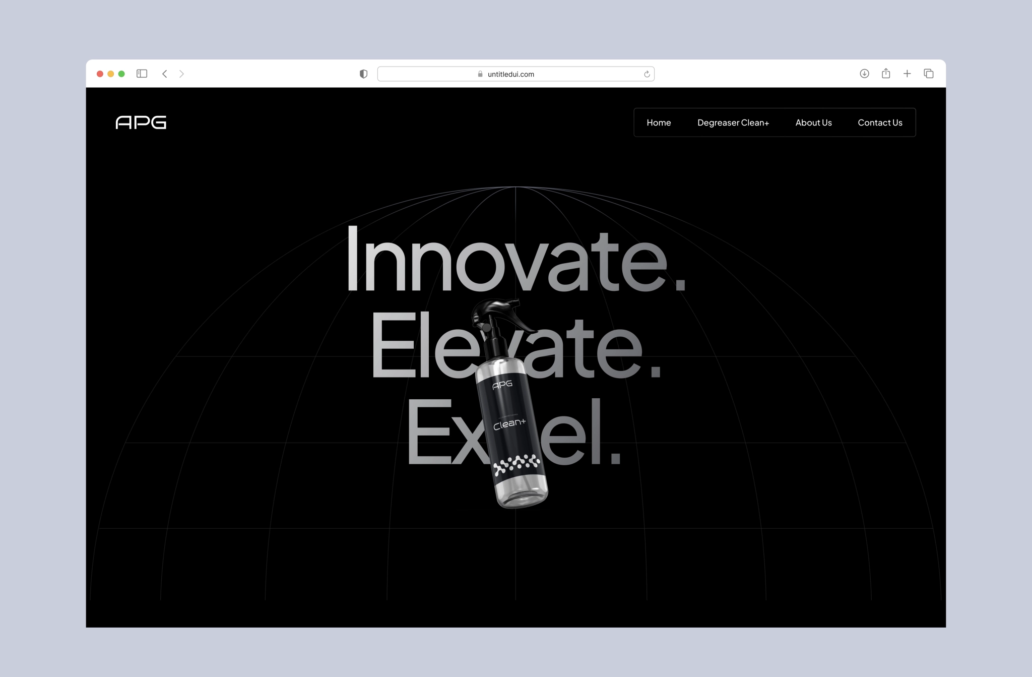The image size is (1032, 677).
Task: Open the downloads icon
Action: (x=864, y=74)
